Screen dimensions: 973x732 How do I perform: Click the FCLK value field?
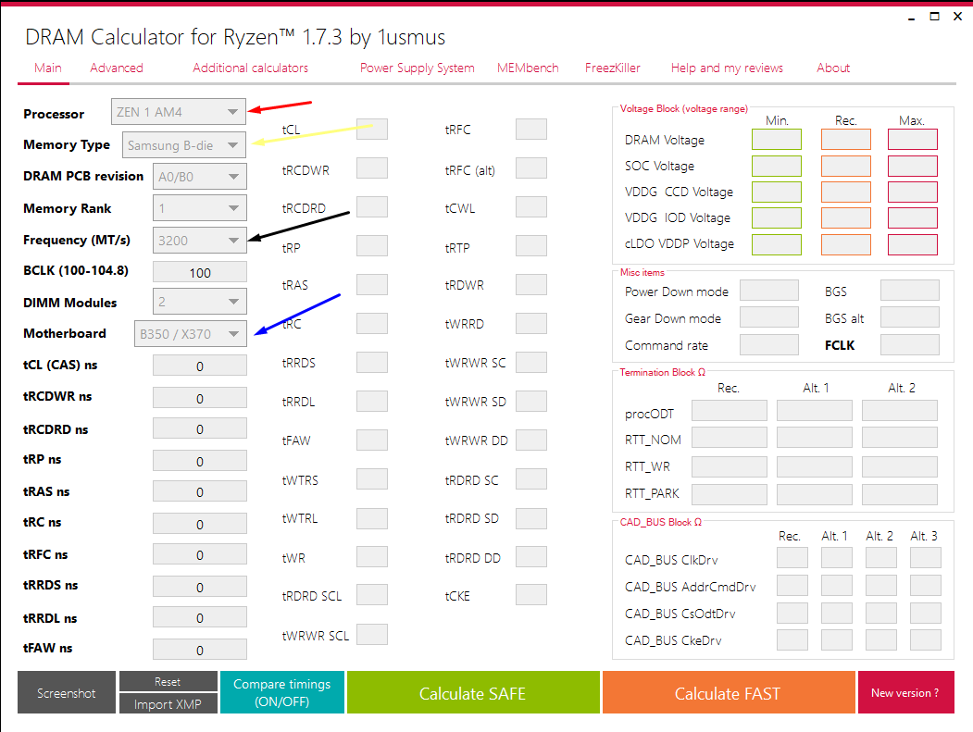910,344
